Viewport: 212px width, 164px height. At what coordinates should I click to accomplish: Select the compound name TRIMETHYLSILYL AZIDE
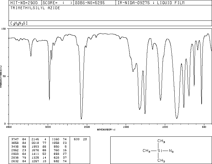[x=35, y=8]
